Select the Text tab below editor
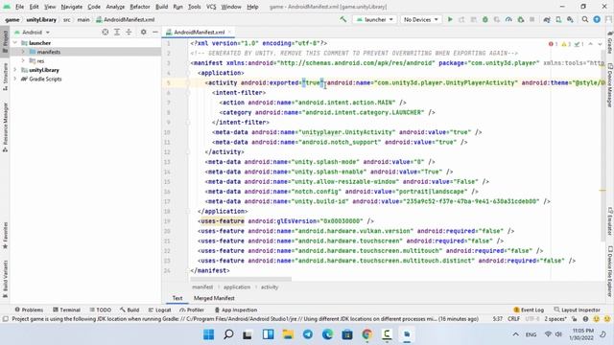The height and width of the screenshot is (345, 614). [177, 298]
